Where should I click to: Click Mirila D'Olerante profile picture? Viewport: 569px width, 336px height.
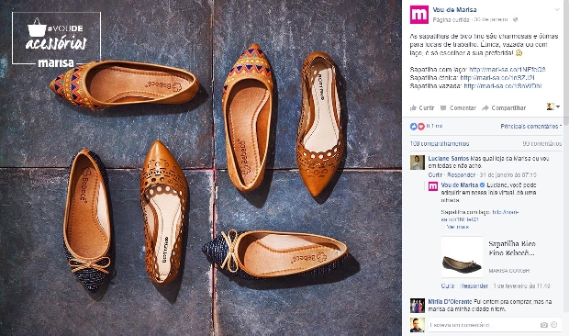[418, 306]
